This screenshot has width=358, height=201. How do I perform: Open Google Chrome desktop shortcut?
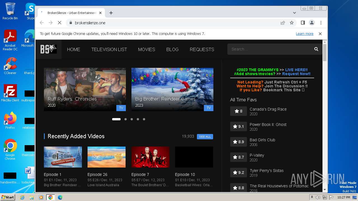click(x=10, y=150)
